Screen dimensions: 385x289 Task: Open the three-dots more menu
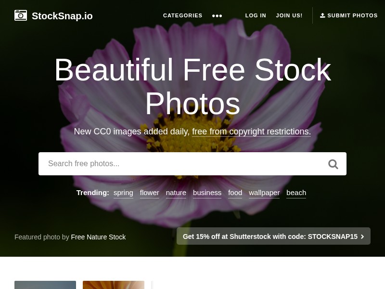[x=217, y=16]
